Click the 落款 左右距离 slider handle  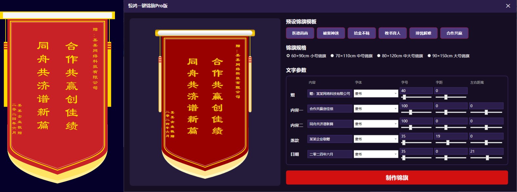coord(486,143)
